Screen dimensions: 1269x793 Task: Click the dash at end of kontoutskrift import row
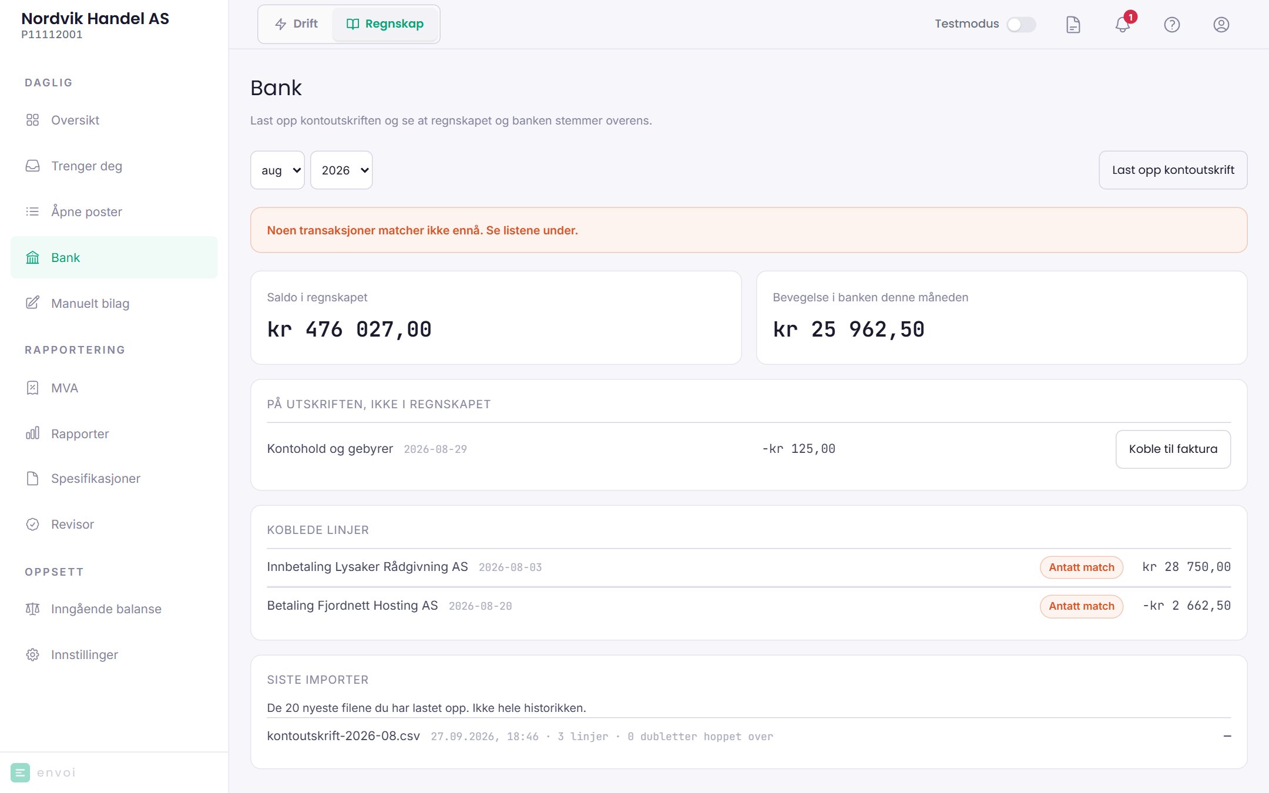click(1227, 736)
